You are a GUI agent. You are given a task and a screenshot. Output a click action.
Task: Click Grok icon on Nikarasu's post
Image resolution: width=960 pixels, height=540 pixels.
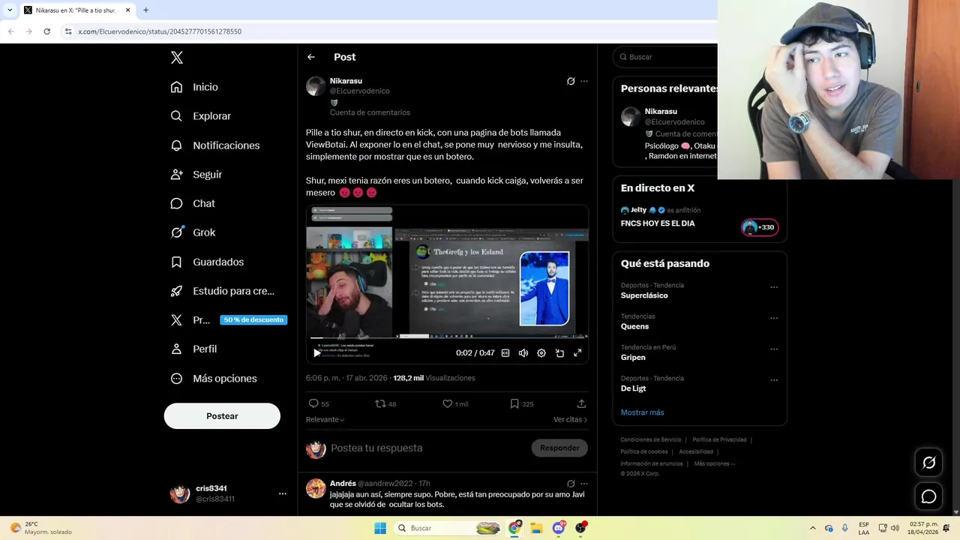tap(571, 81)
